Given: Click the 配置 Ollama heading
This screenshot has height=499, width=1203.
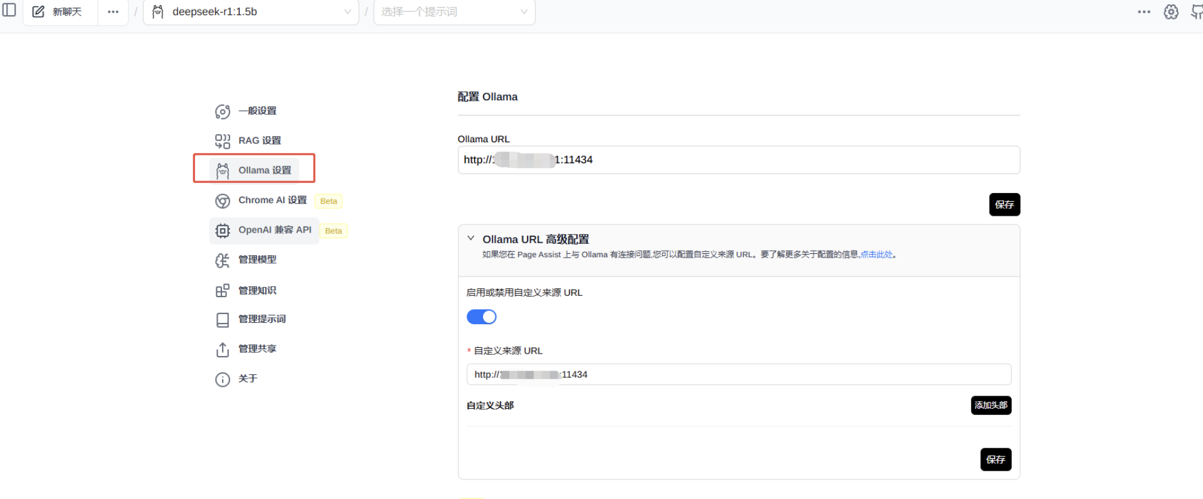Looking at the screenshot, I should click(x=487, y=97).
